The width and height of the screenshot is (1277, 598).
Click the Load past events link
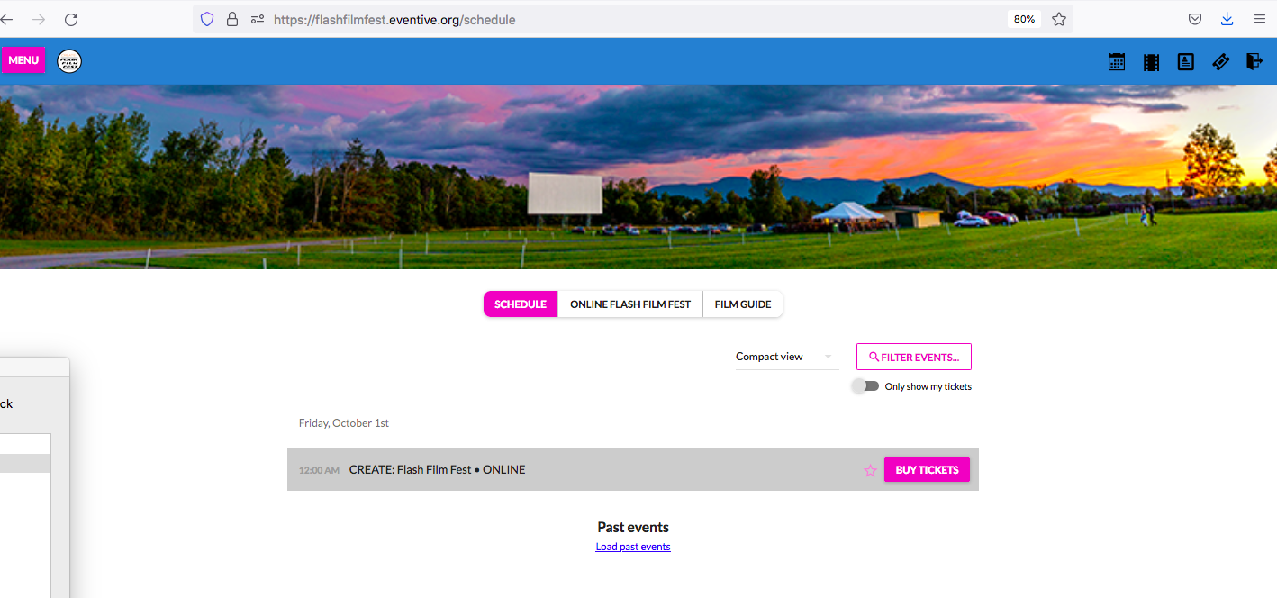click(633, 547)
